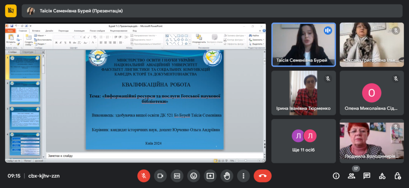
Task: Open the Вставка ribbon tab
Action: (36, 30)
